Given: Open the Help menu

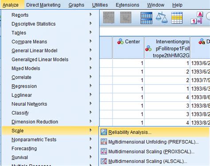Looking at the screenshot, I should point(177,5).
